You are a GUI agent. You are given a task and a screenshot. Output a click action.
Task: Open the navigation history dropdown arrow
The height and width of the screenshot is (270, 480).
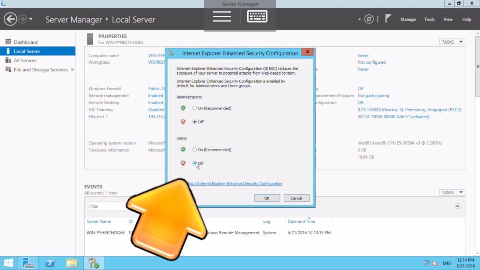(x=31, y=19)
